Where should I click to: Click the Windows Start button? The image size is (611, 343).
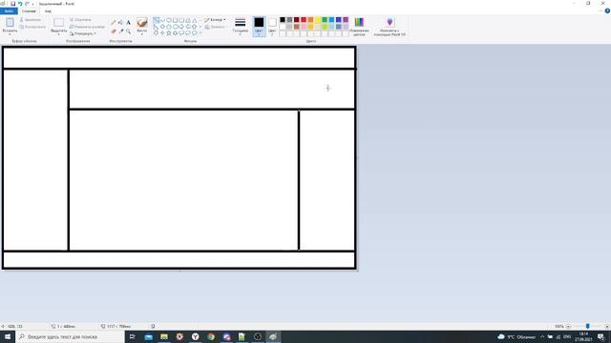point(8,336)
